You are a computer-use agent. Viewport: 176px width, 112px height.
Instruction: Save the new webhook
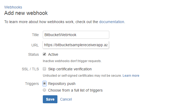50,99
